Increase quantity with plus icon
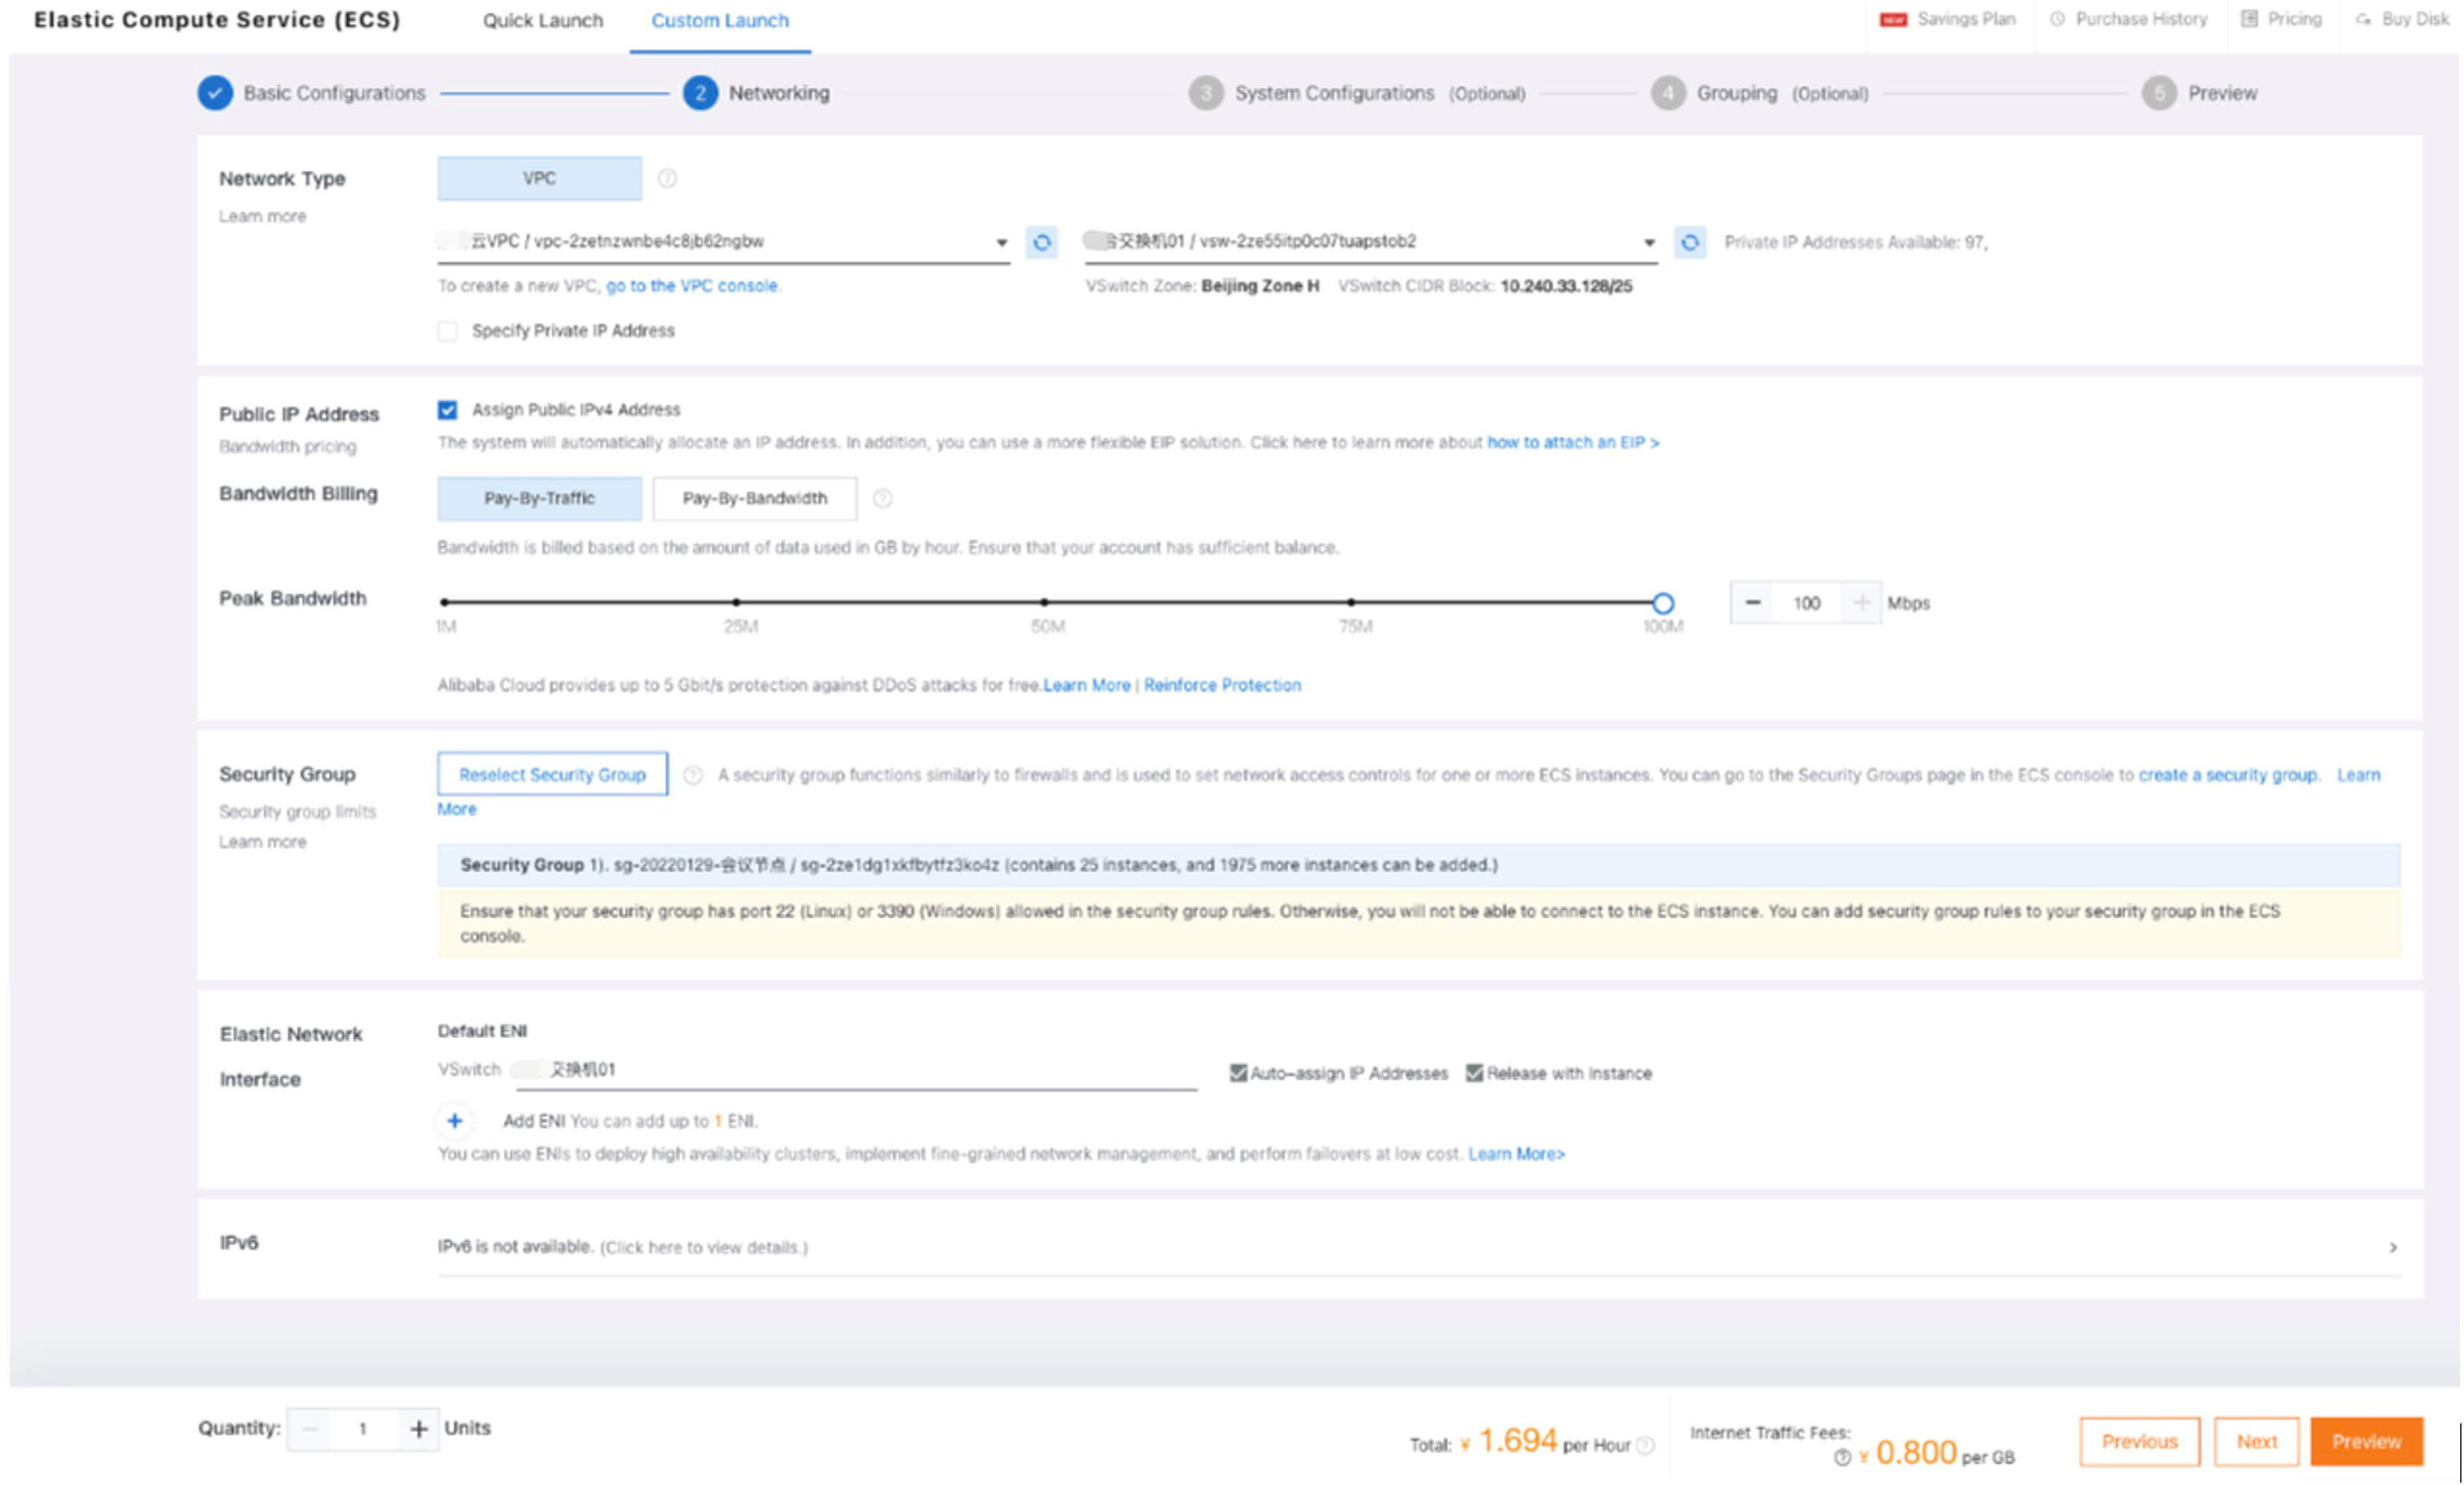 tap(419, 1428)
